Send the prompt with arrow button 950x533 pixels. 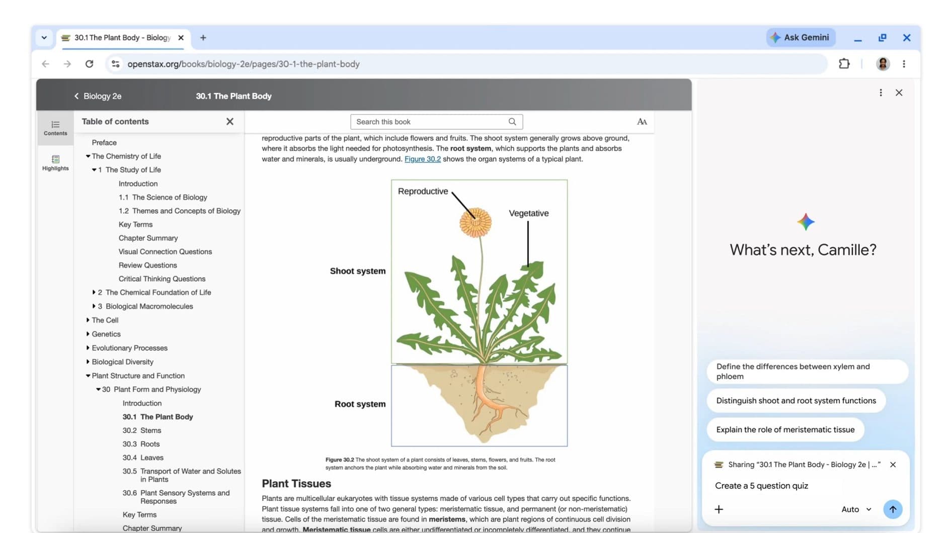893,509
